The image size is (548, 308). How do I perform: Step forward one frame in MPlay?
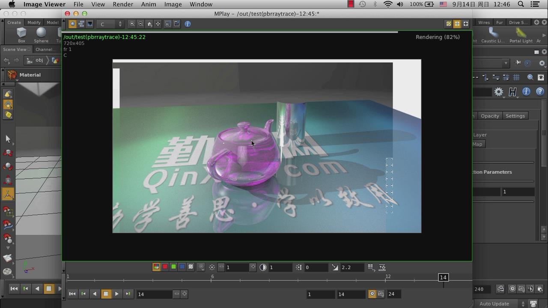click(128, 294)
